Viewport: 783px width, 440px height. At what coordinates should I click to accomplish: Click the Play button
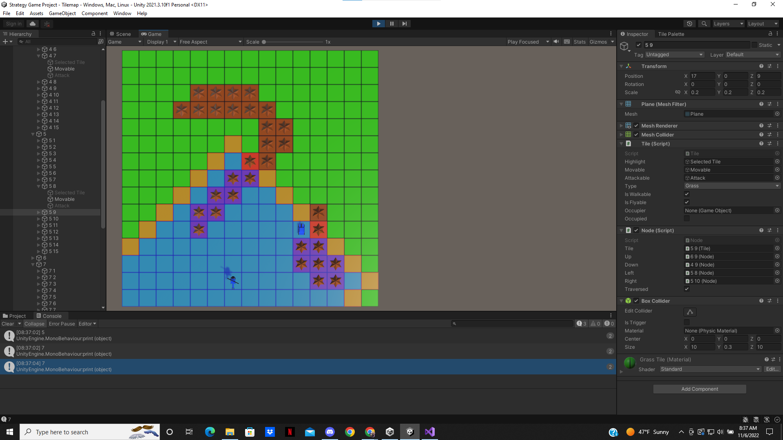pyautogui.click(x=378, y=24)
